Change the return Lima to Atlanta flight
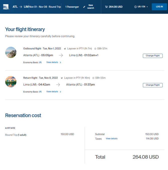Viewport: 168px width, 170px height. tap(153, 85)
